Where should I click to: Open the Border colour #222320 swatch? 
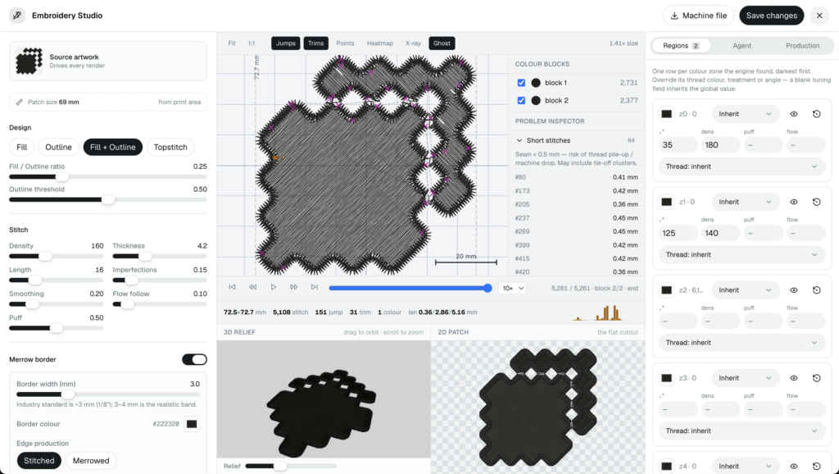192,424
